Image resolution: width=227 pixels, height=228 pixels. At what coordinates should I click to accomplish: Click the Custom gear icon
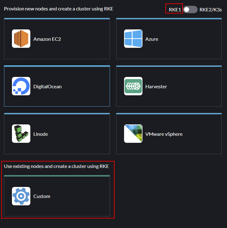coord(21,196)
